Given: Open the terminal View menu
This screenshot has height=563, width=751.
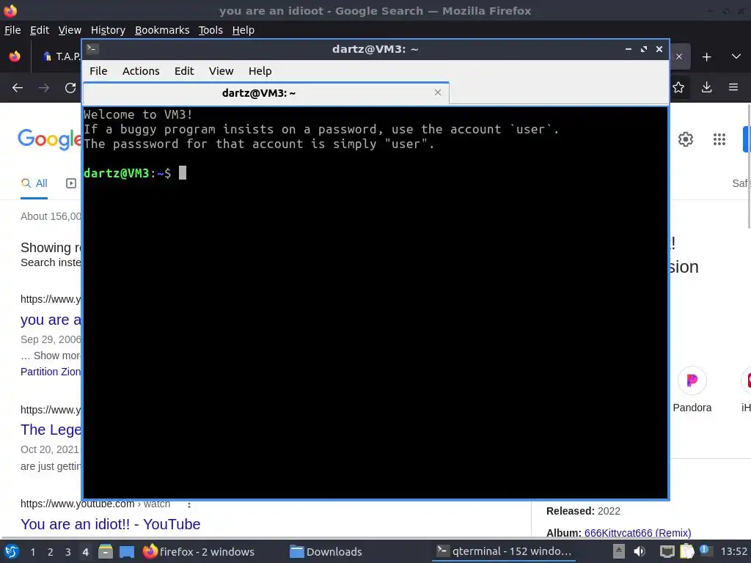Looking at the screenshot, I should coord(221,71).
